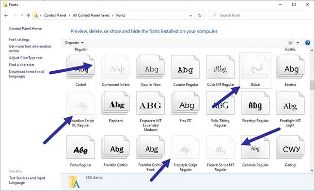Click Download fonts for all languages
Screen dimensions: 315x191
[x=27, y=74]
